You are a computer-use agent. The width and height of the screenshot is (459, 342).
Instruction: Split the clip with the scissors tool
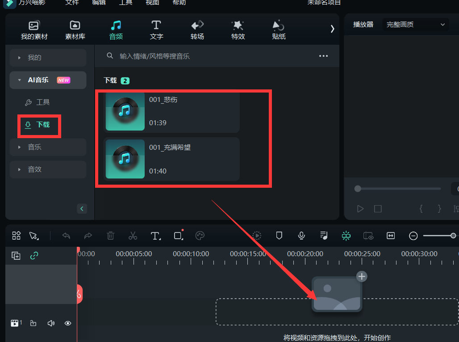[x=133, y=236]
